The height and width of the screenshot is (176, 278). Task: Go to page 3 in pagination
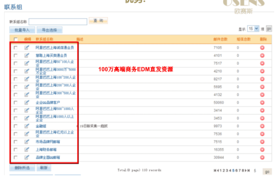pyautogui.click(x=227, y=171)
